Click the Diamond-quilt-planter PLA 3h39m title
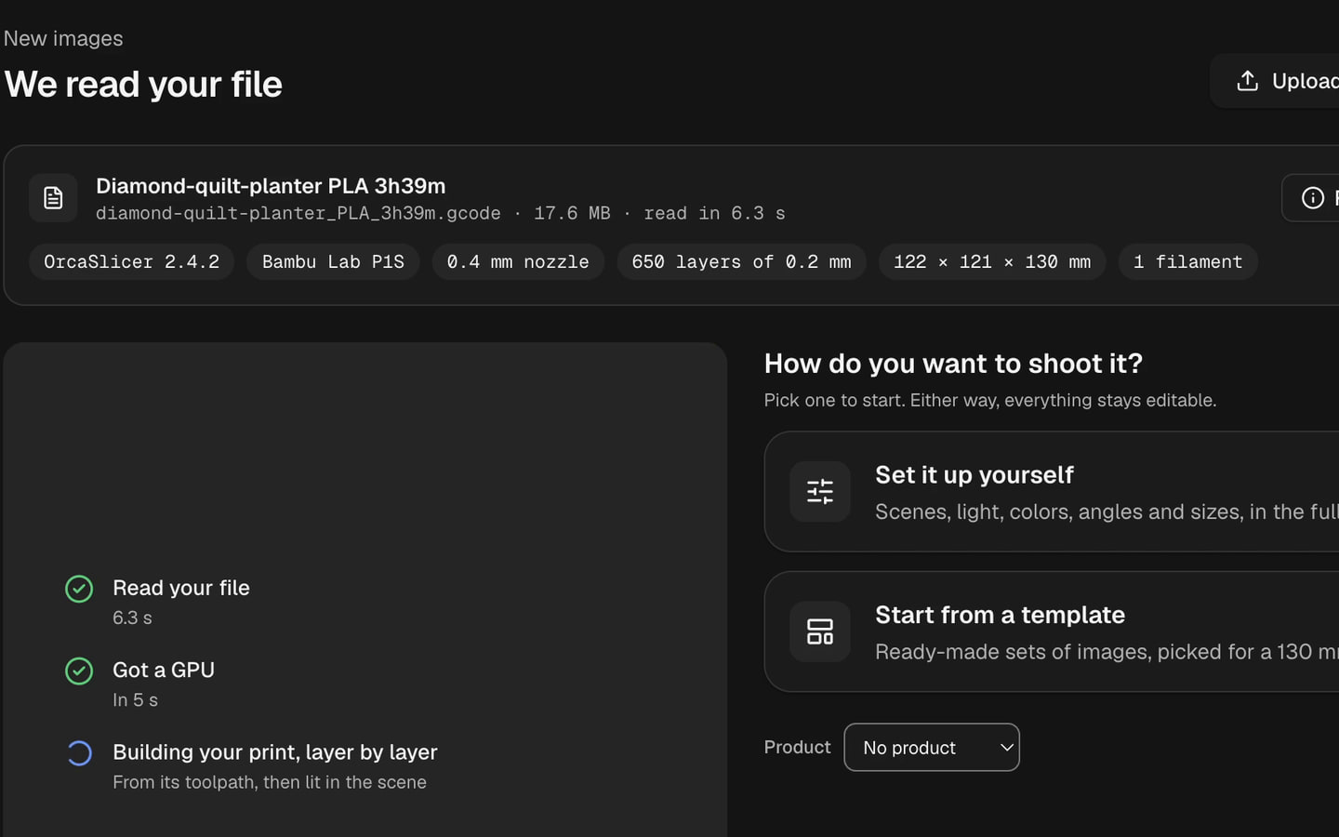Viewport: 1339px width, 837px height. (271, 186)
